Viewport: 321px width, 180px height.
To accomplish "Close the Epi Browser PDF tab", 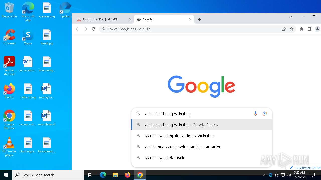I will (130, 19).
